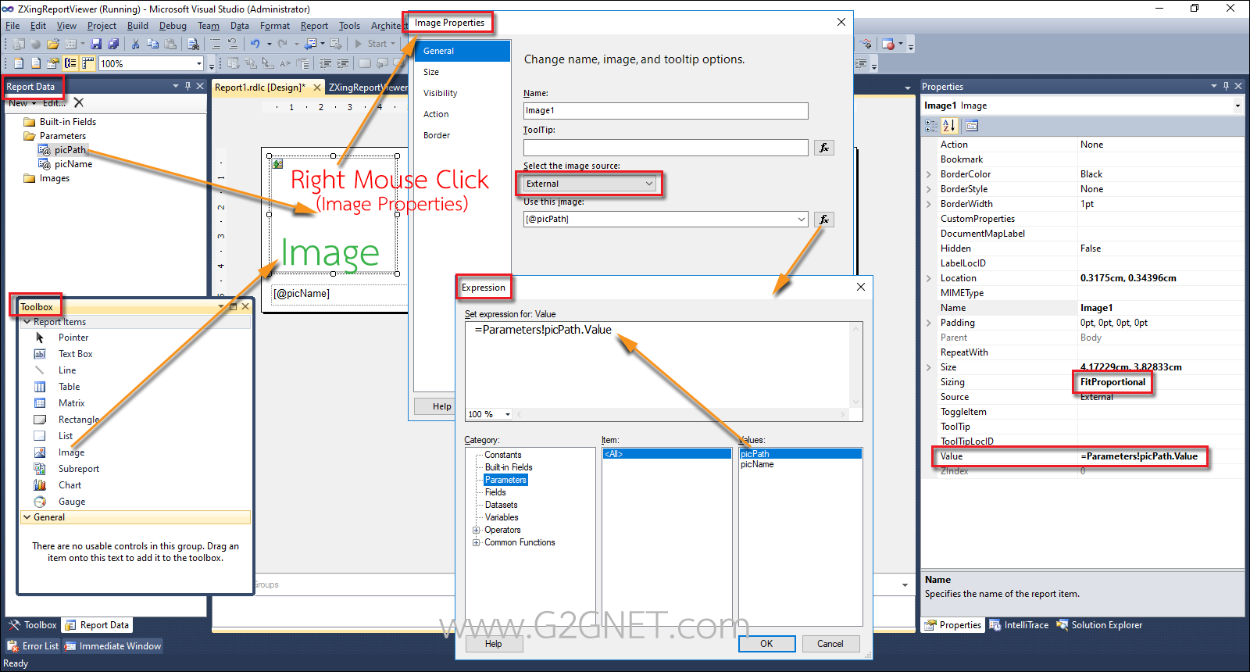1250x672 pixels.
Task: Open Property Pages icon in Properties panel
Action: click(x=972, y=126)
